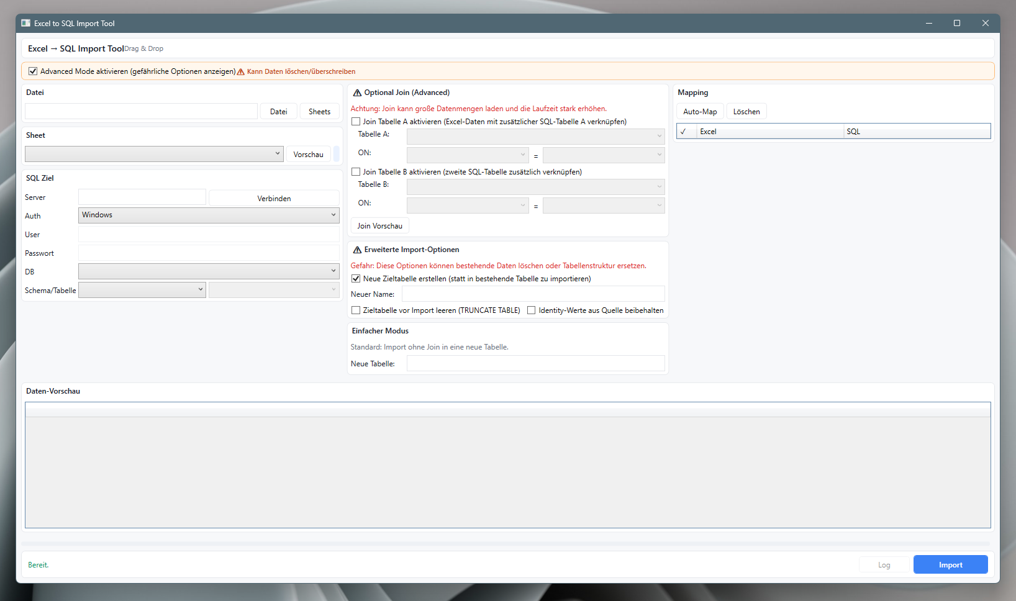This screenshot has height=601, width=1016.
Task: Enable Join Tabelle B aktivieren
Action: point(356,171)
